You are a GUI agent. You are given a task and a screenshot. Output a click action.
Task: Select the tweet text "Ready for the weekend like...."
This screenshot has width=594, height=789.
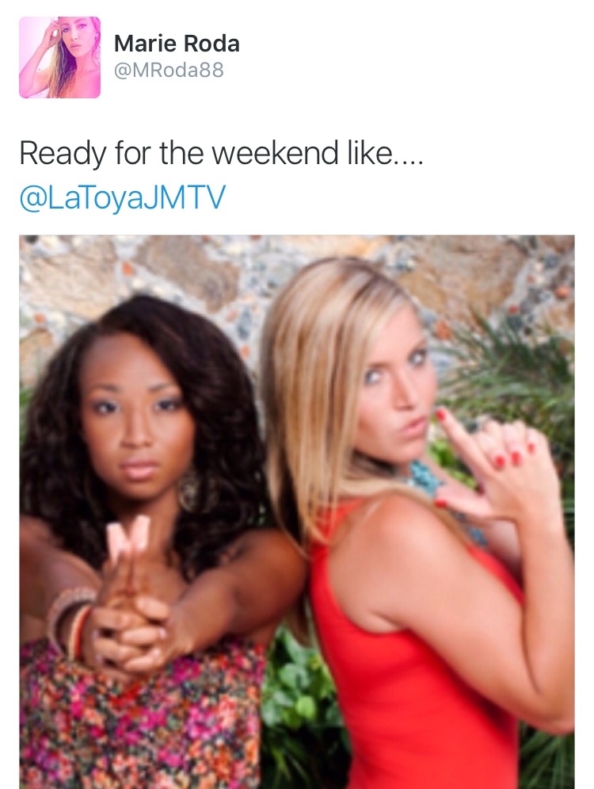tap(222, 153)
